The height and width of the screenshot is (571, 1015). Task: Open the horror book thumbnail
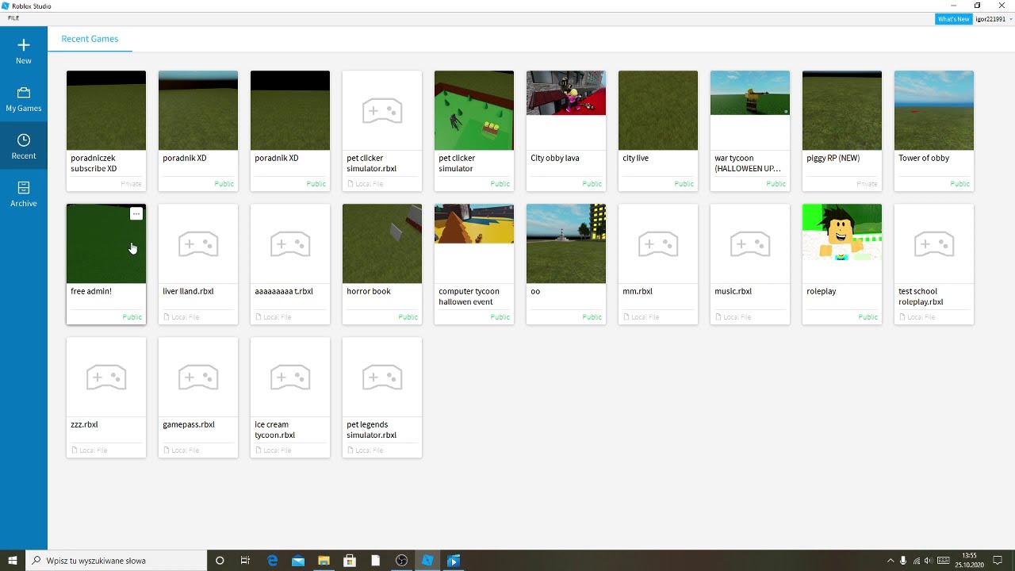pos(382,243)
